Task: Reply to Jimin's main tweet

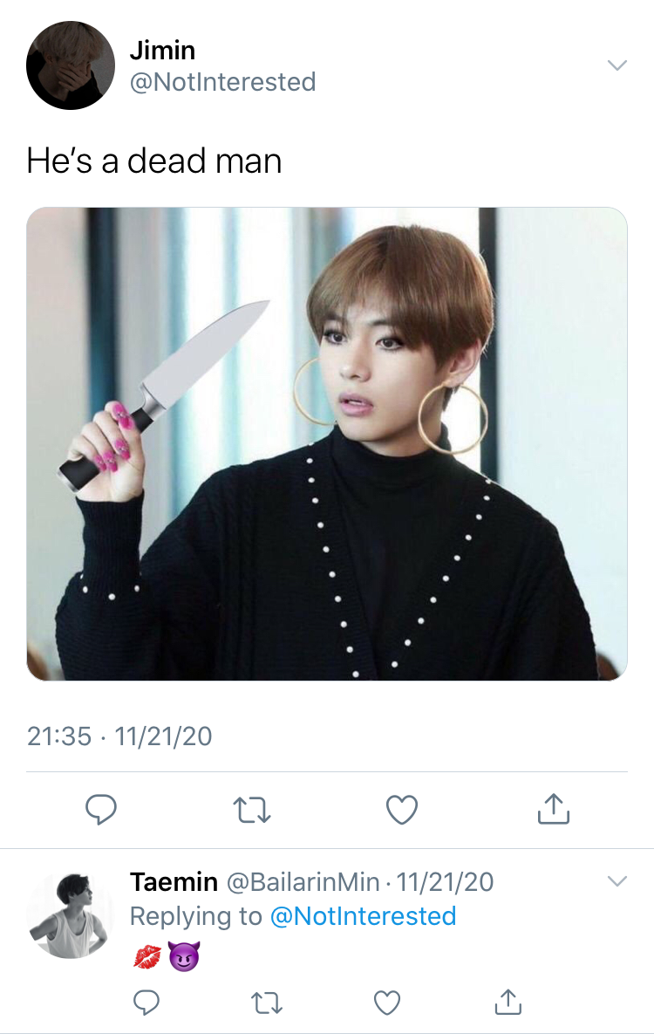Action: point(101,809)
